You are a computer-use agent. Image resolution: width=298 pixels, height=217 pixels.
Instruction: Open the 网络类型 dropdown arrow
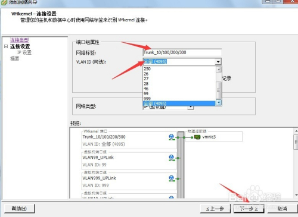point(191,107)
